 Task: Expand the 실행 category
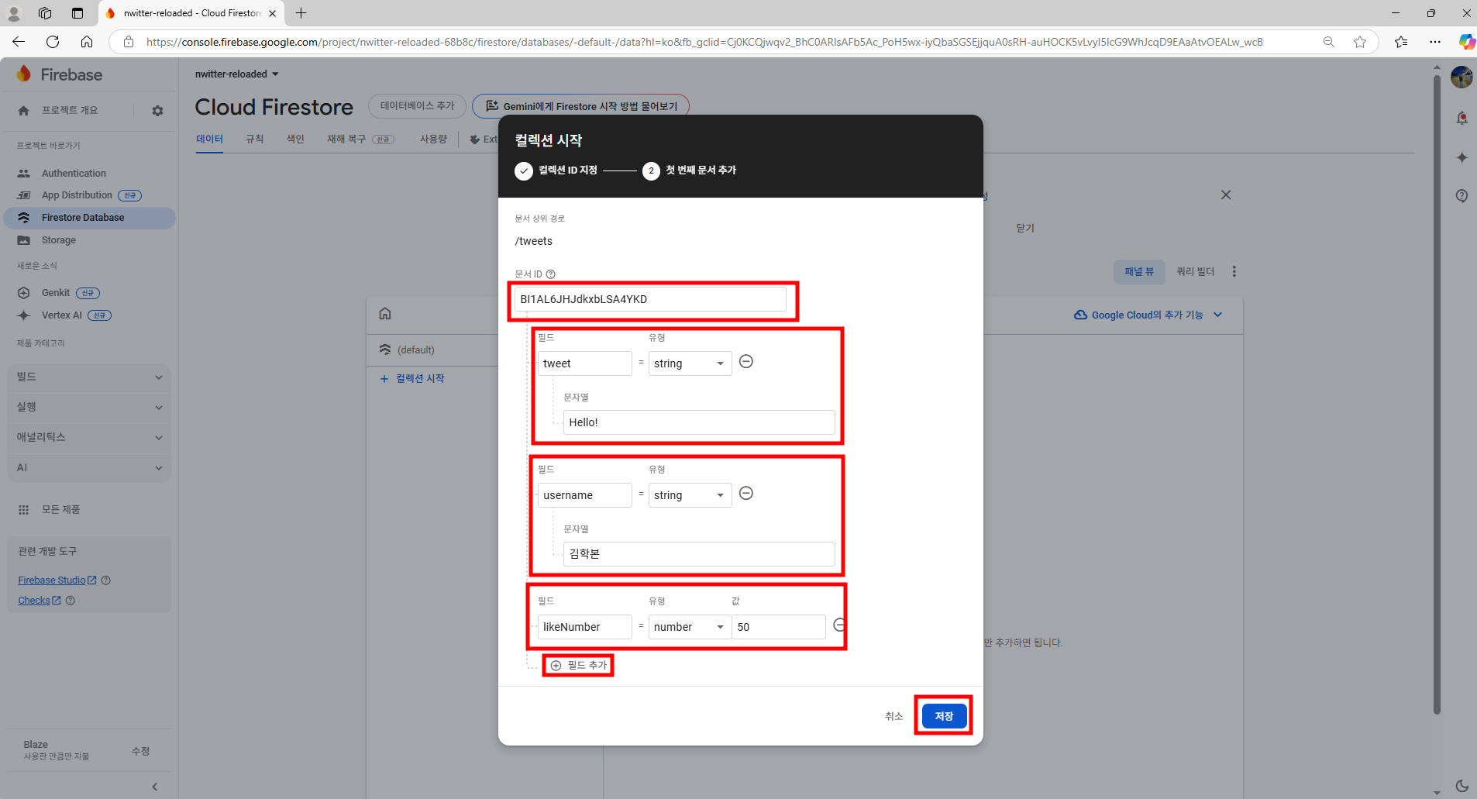click(x=89, y=407)
